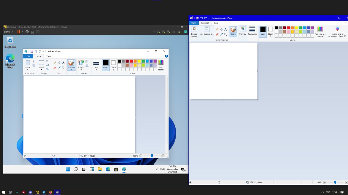The height and width of the screenshot is (195, 348).
Task: Select Text tool in Безымянный Paint window
Action: coord(225,29)
